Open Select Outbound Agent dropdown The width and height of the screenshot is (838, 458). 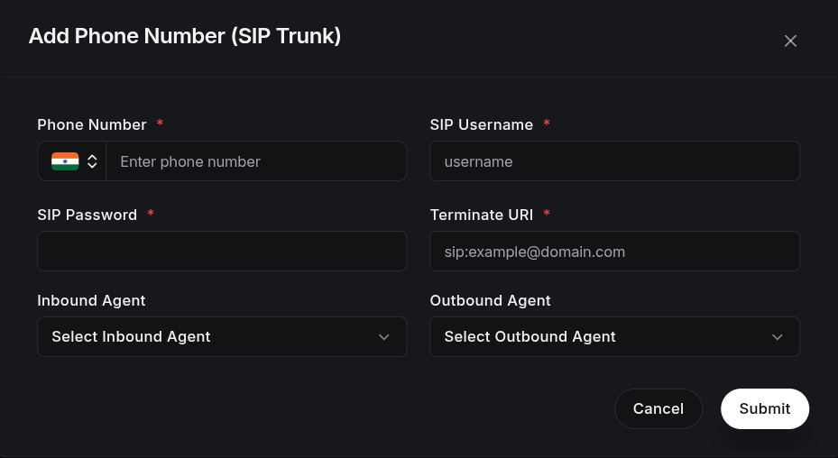tap(614, 336)
